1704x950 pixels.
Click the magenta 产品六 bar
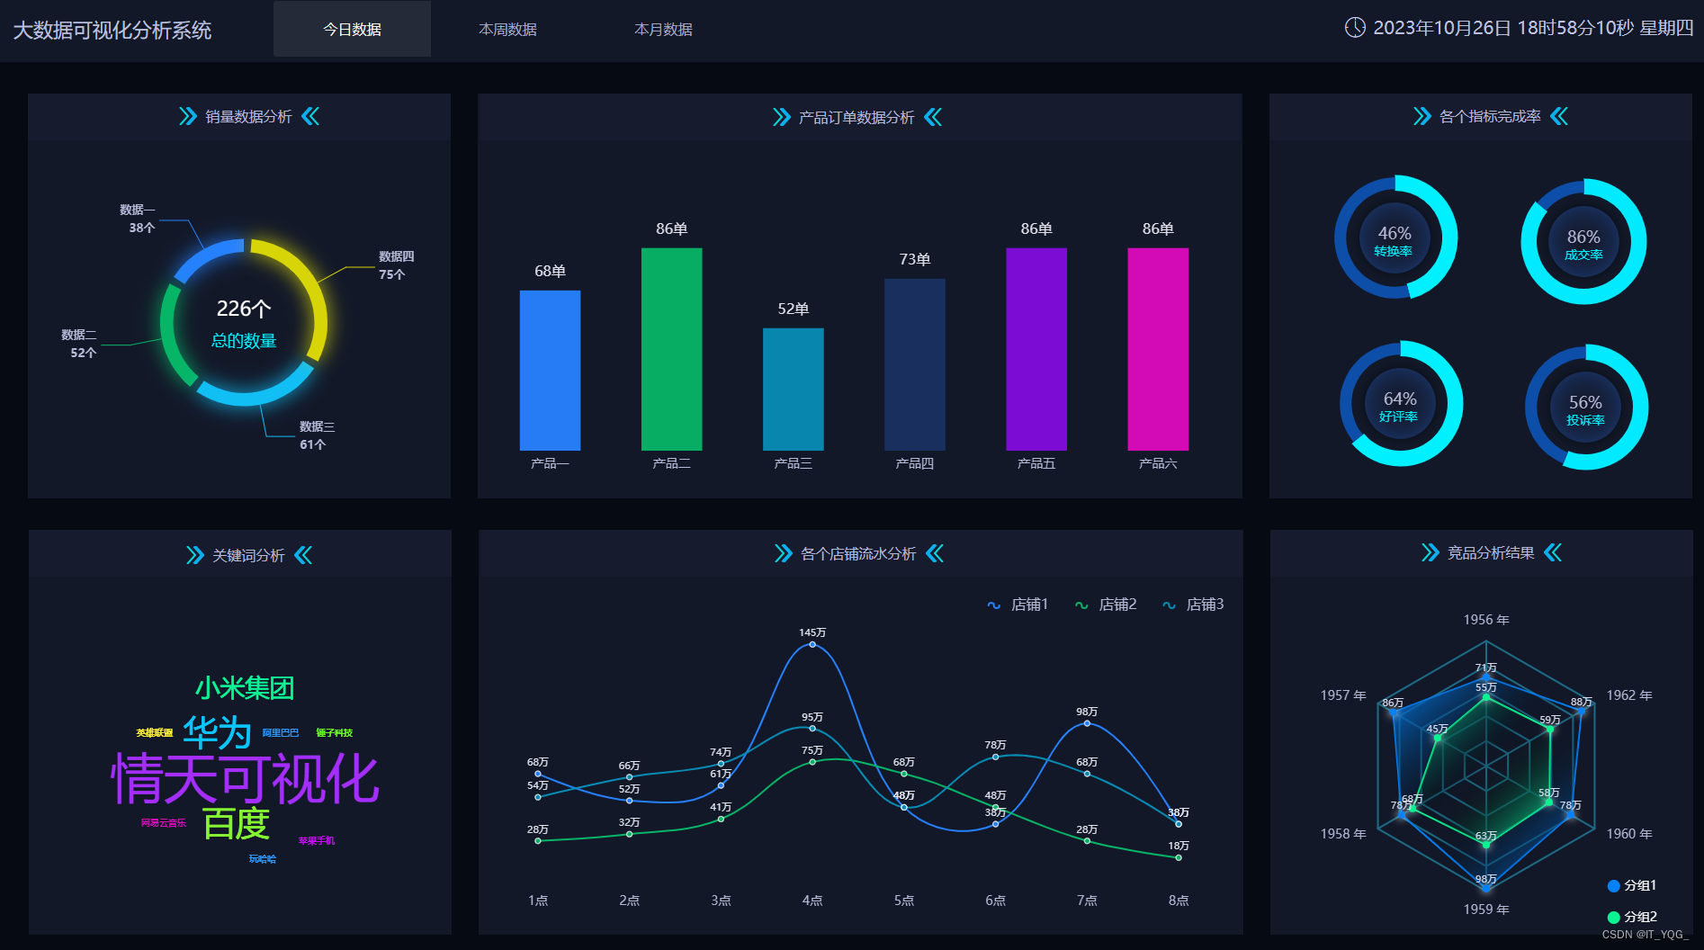[x=1158, y=349]
